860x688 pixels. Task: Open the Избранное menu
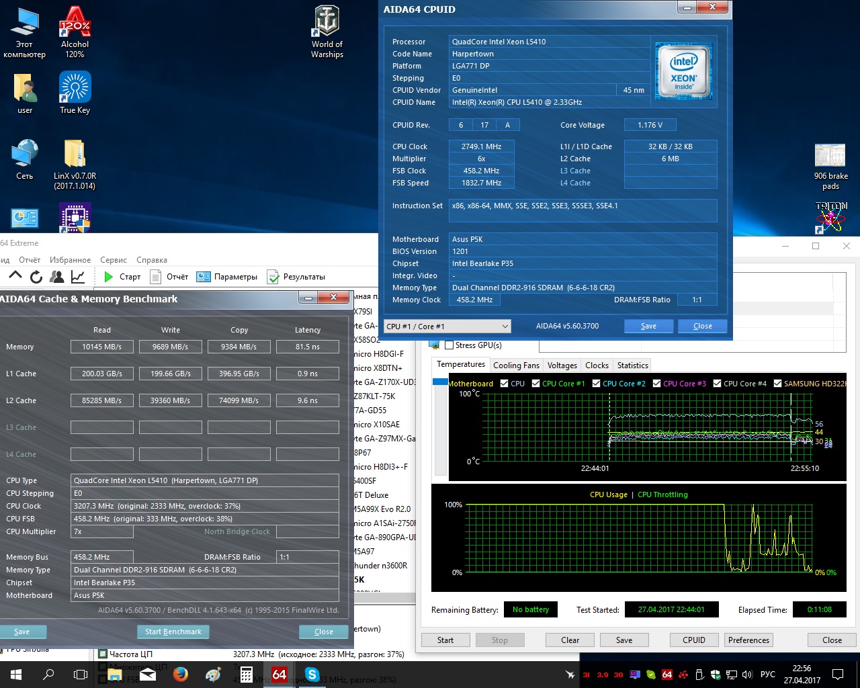click(70, 260)
